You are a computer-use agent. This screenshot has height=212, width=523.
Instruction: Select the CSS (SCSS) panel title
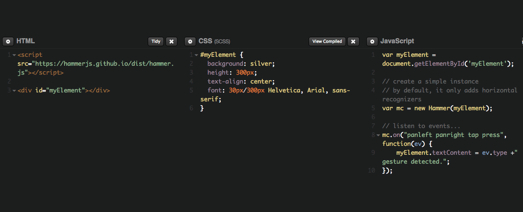(x=214, y=42)
